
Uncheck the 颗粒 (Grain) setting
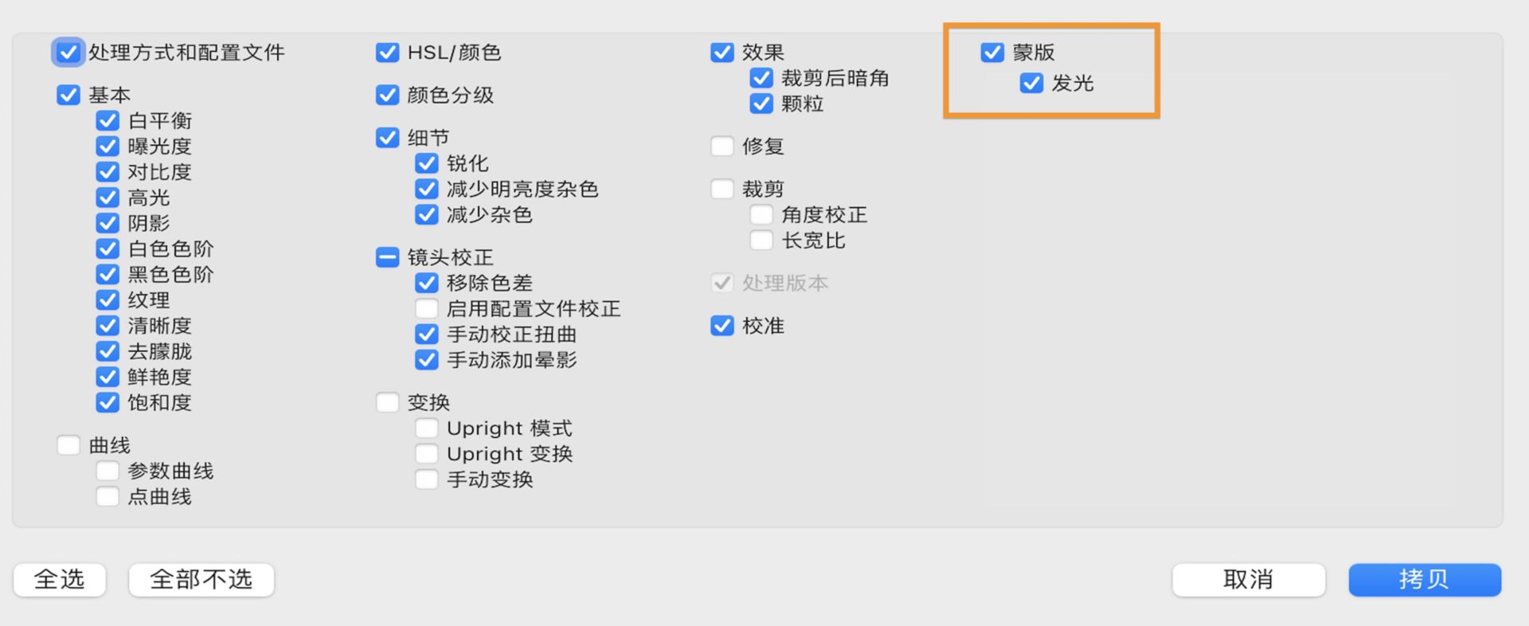click(761, 104)
